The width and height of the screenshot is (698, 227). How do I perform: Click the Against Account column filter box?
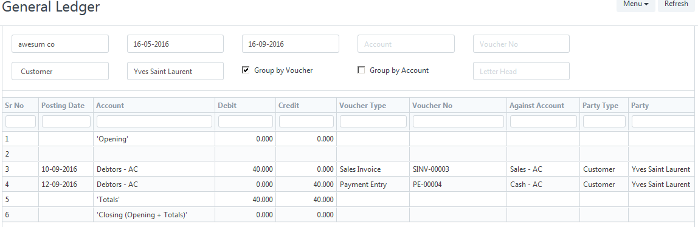[544, 121]
